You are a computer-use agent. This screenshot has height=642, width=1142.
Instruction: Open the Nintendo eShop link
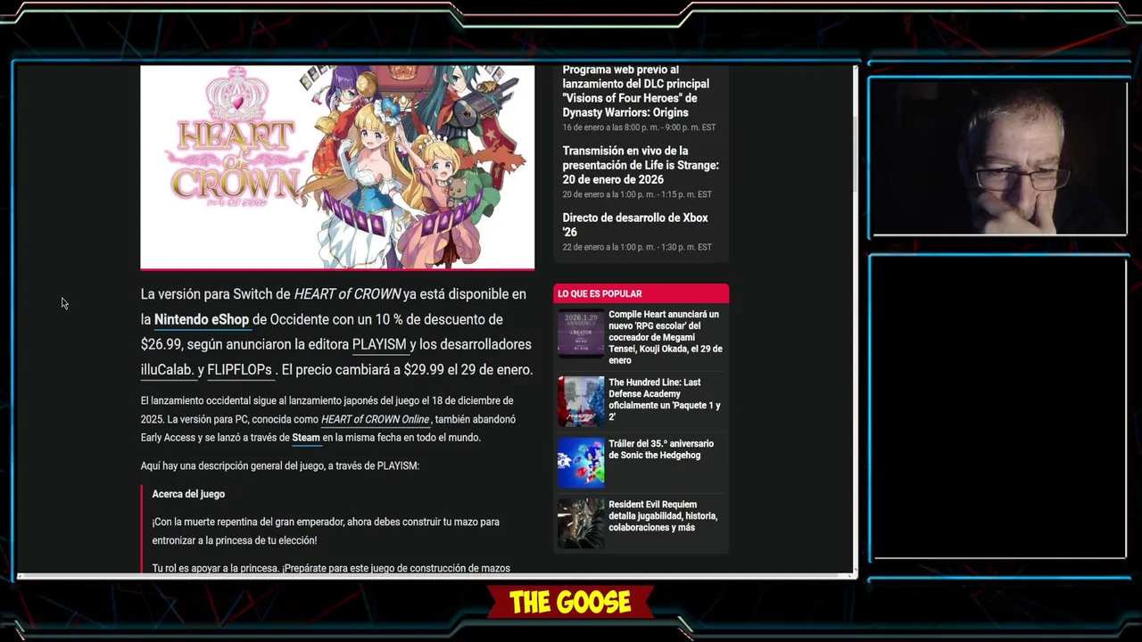[201, 319]
